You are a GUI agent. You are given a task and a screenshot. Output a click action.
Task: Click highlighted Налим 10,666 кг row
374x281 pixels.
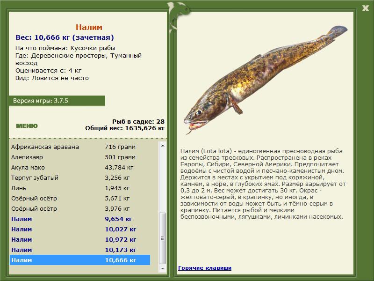80,260
